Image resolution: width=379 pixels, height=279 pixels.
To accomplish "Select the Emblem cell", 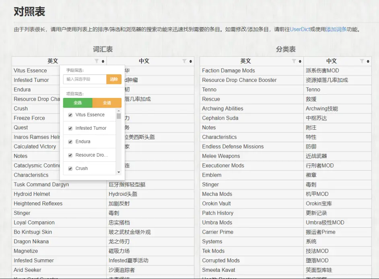I will (x=251, y=175).
